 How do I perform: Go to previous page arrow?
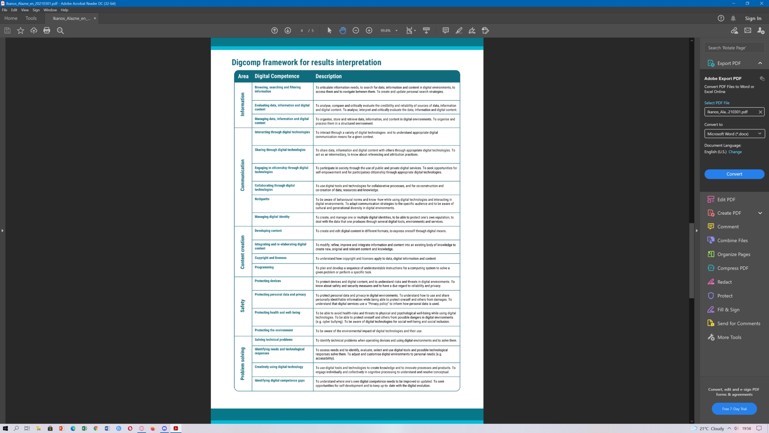(274, 30)
